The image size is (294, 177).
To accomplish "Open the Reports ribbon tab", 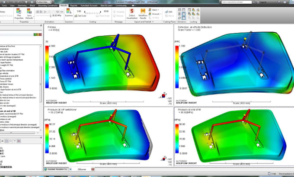I will (73, 6).
